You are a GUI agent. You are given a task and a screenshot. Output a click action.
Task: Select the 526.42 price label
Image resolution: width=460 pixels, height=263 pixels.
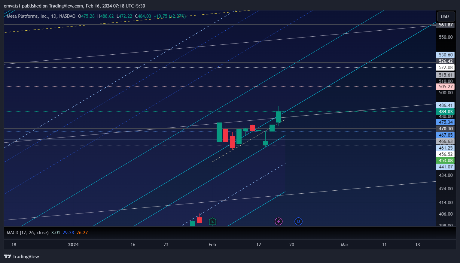point(445,61)
